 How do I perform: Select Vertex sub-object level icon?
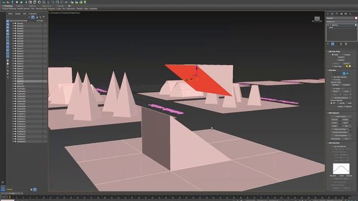click(x=334, y=74)
